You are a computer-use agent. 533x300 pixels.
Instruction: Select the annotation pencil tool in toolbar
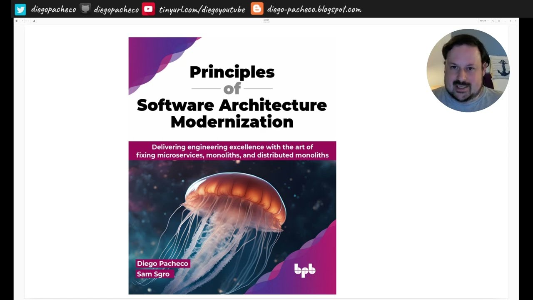[x=34, y=21]
